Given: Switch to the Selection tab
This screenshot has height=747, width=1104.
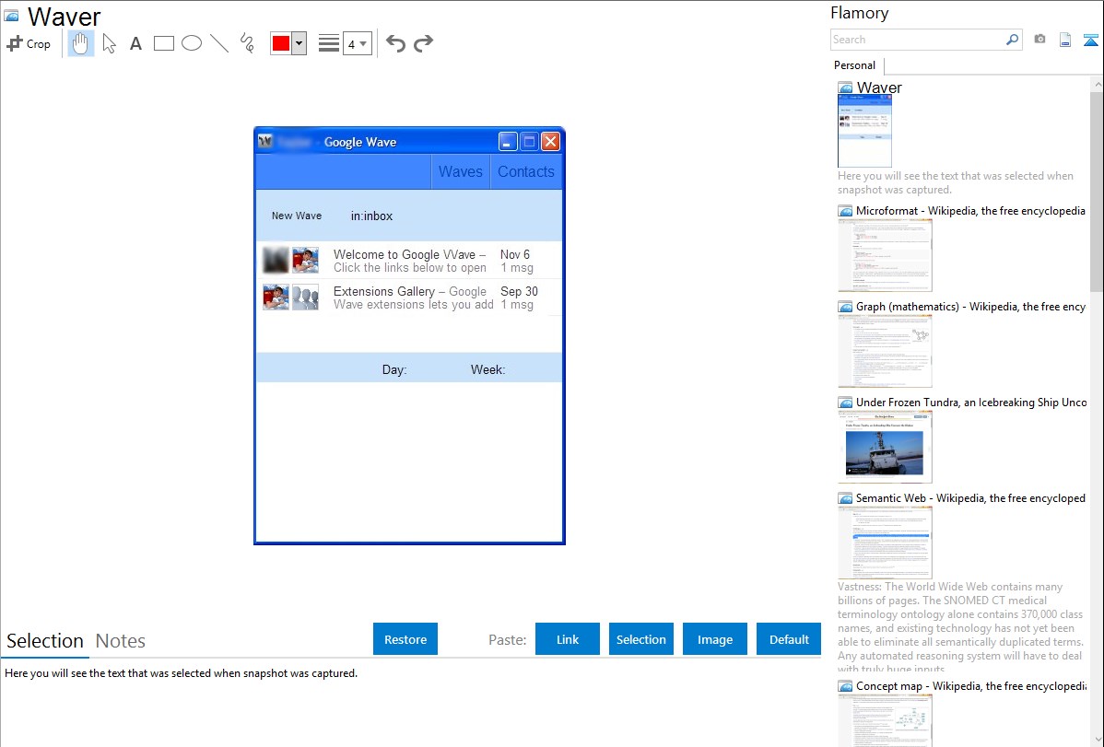Looking at the screenshot, I should [45, 641].
